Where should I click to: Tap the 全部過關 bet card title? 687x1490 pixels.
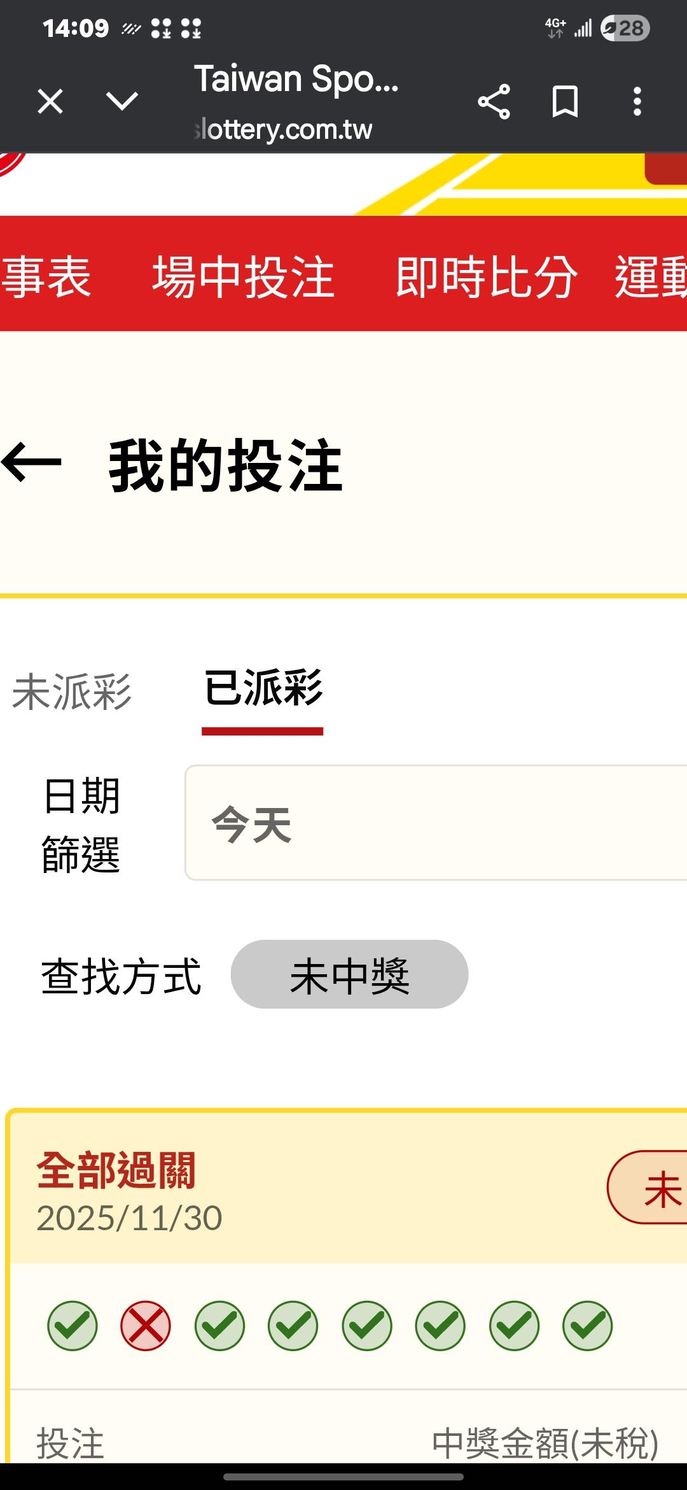pyautogui.click(x=116, y=1170)
